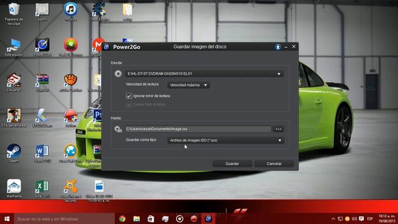
Task: Click the Cancelar button
Action: tap(274, 164)
